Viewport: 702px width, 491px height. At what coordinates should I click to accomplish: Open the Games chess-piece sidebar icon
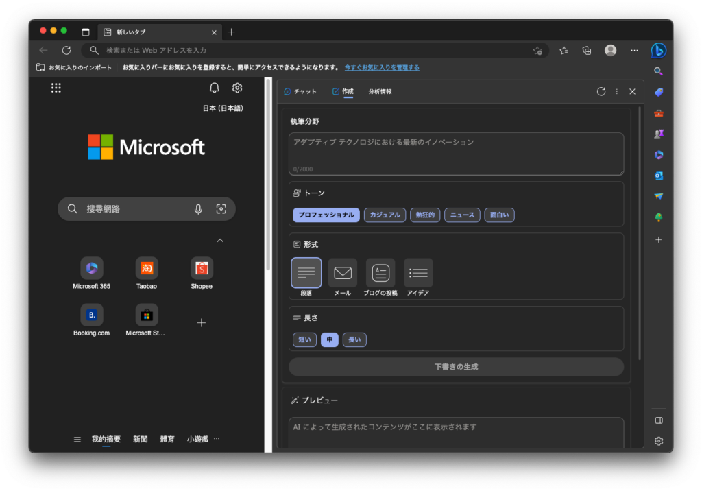[x=659, y=134]
